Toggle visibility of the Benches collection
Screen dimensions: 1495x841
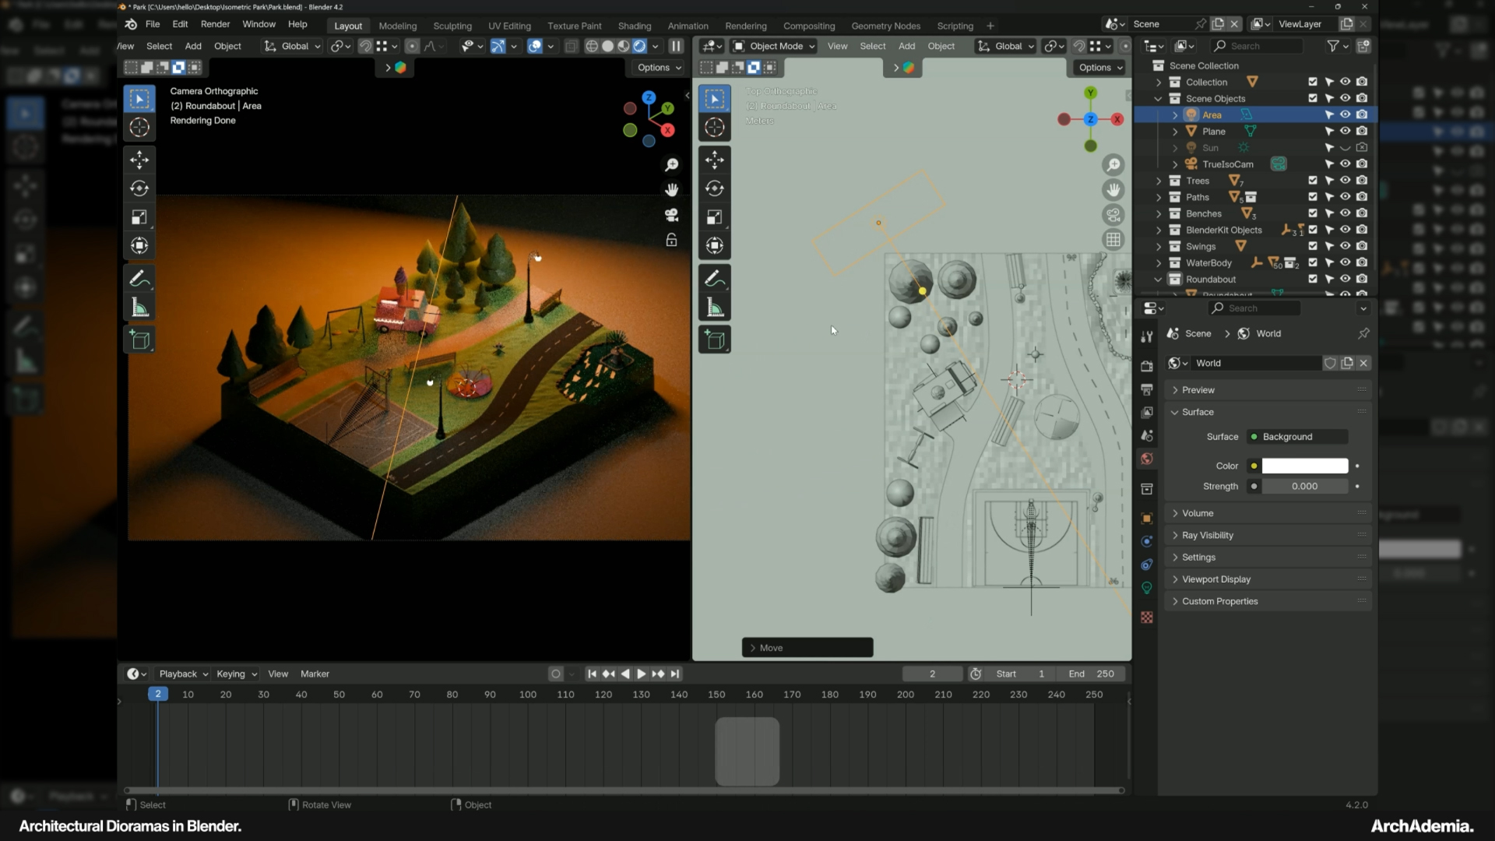pyautogui.click(x=1345, y=213)
